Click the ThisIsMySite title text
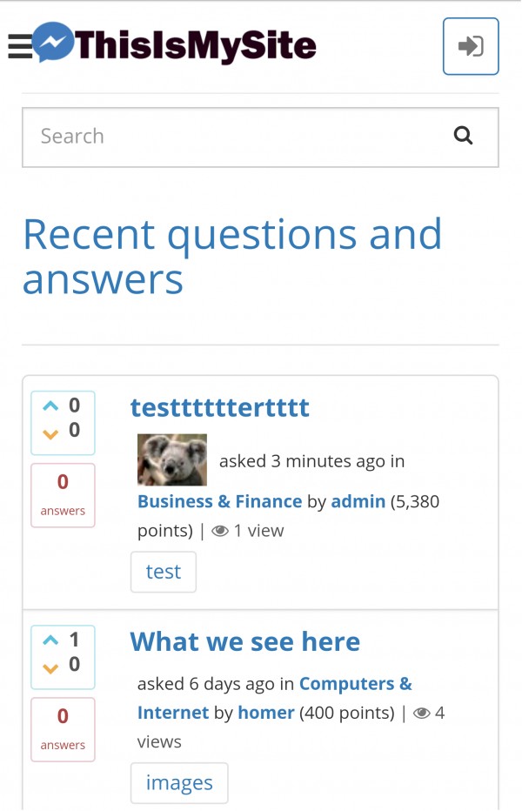 click(x=196, y=45)
